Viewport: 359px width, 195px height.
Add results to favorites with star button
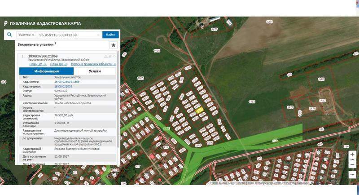[x=114, y=45]
